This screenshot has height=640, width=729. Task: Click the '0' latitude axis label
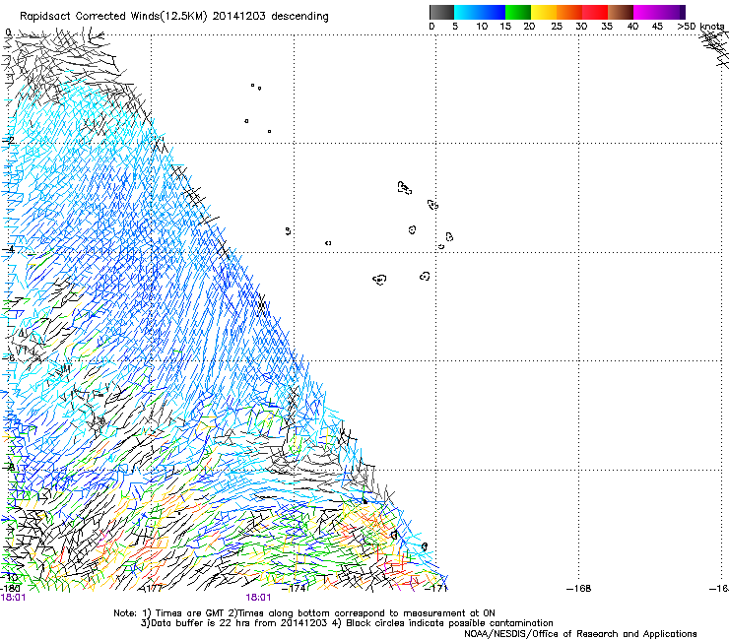[x=8, y=32]
